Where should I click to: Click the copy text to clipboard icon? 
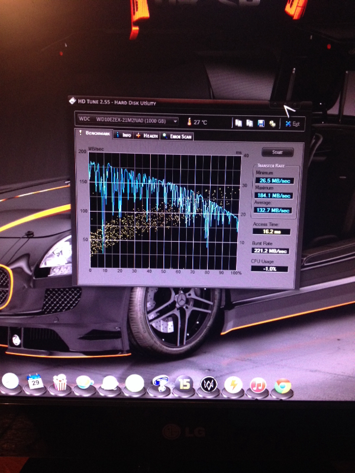(x=238, y=123)
